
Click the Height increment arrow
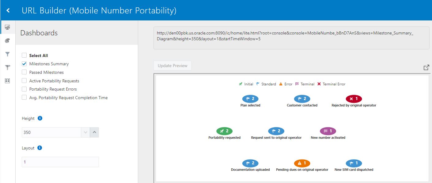coord(95,132)
